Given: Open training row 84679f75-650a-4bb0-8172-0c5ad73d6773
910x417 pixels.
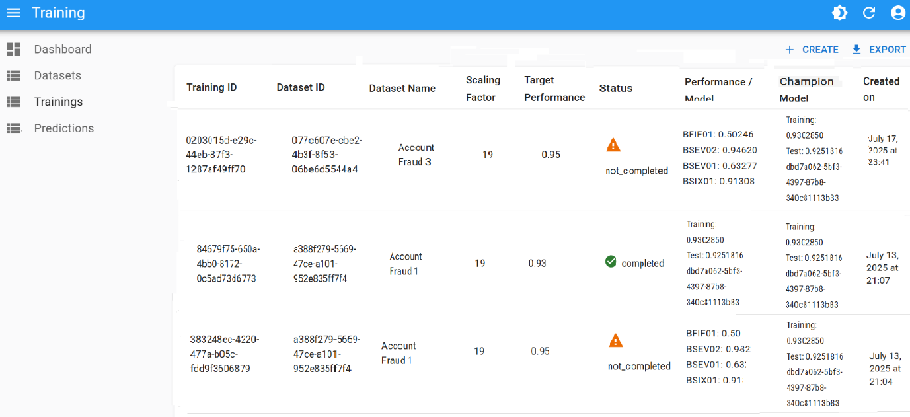Looking at the screenshot, I should coord(228,264).
